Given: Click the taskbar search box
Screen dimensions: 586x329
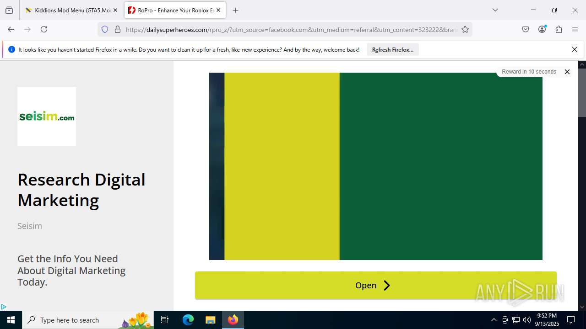Looking at the screenshot, I should click(88, 320).
